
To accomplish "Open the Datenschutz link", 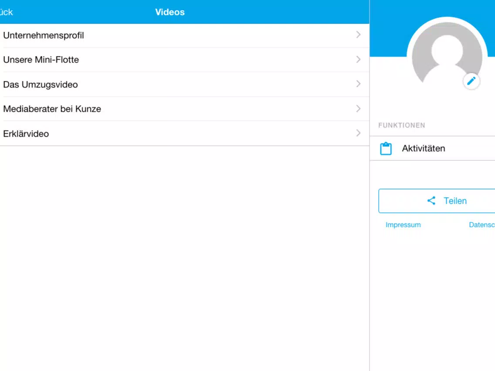I will point(482,225).
